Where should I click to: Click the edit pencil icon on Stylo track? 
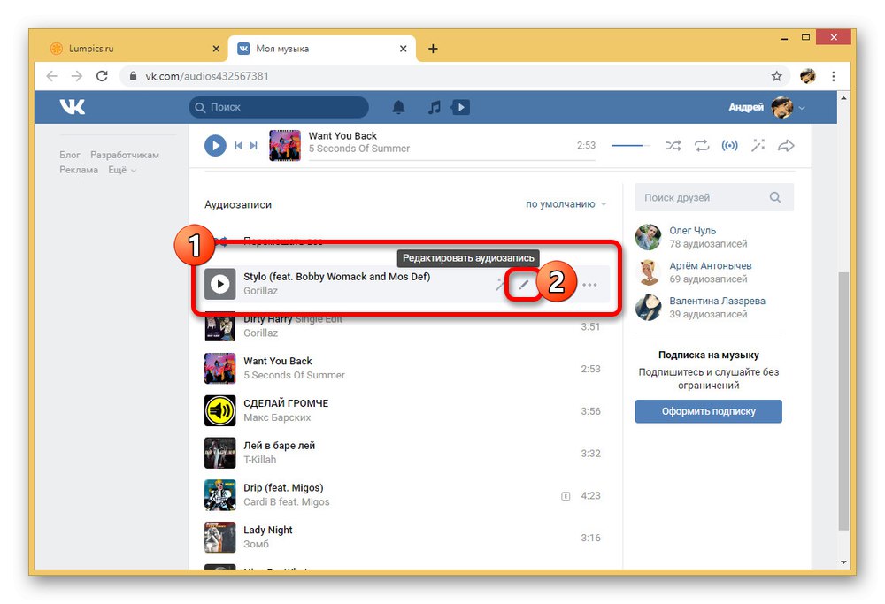[x=524, y=285]
